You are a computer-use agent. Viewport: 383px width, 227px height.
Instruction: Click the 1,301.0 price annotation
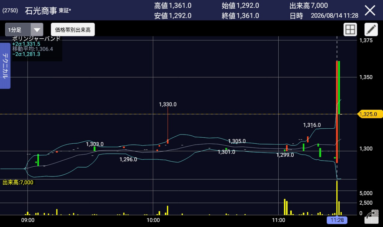227,152
